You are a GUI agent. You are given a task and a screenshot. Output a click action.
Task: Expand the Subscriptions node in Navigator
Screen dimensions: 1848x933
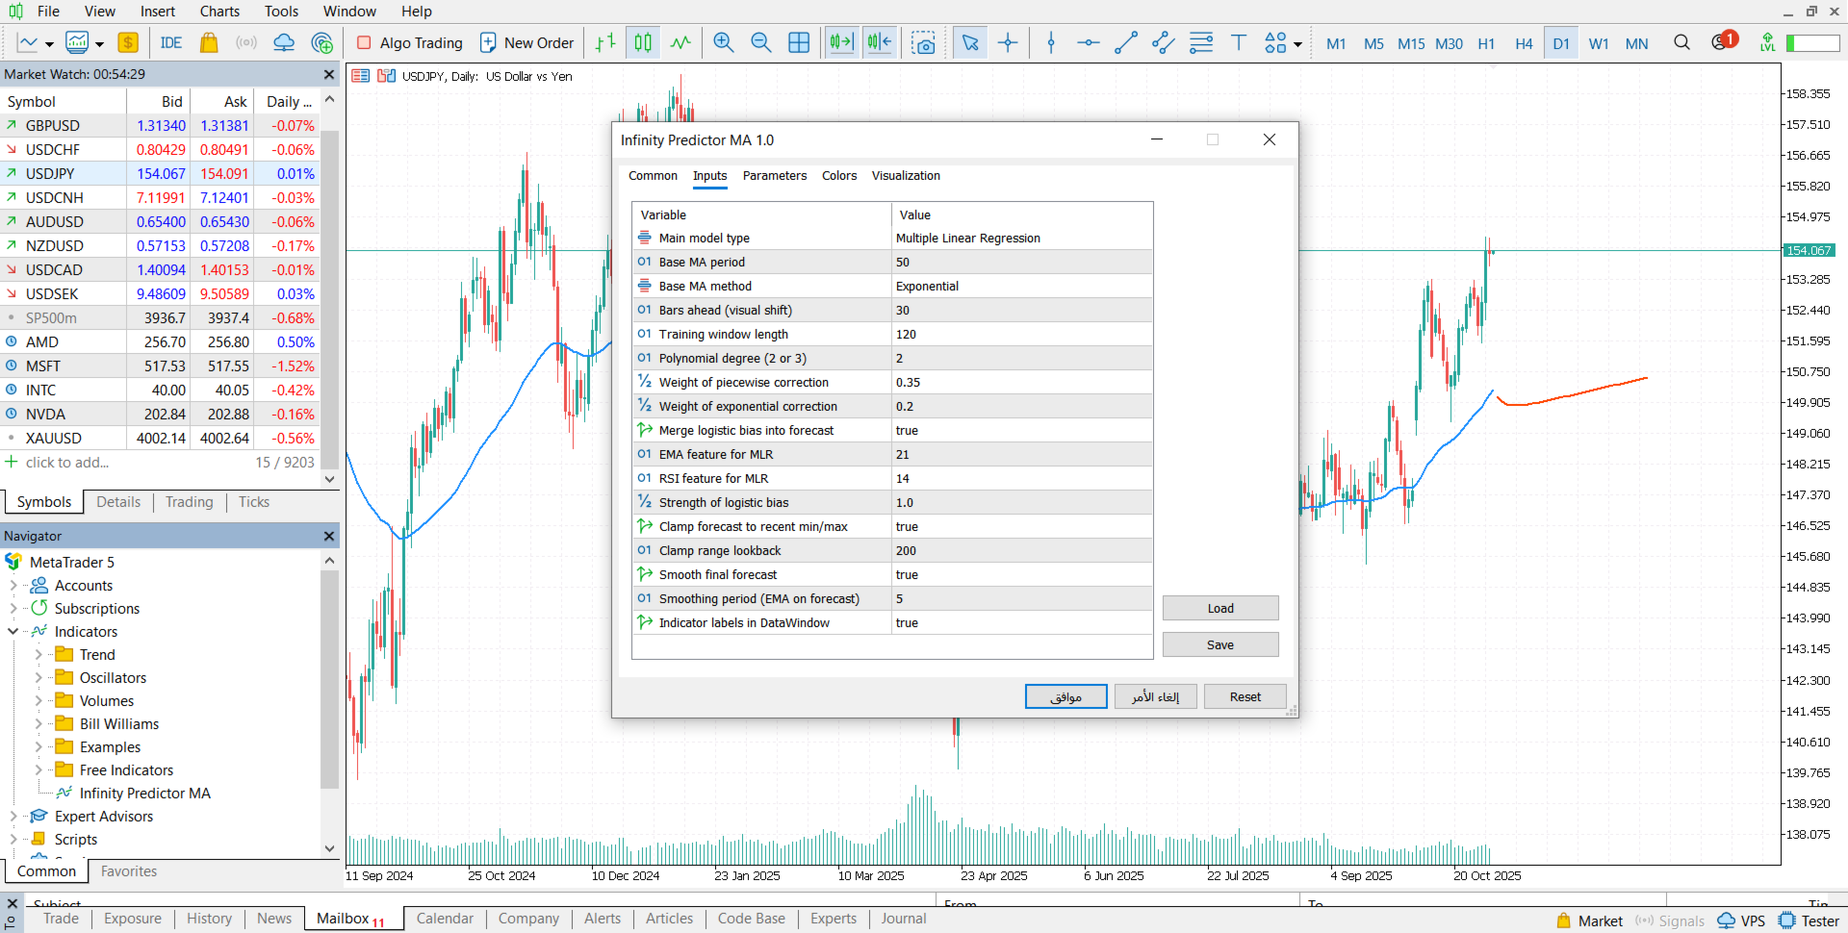(13, 608)
